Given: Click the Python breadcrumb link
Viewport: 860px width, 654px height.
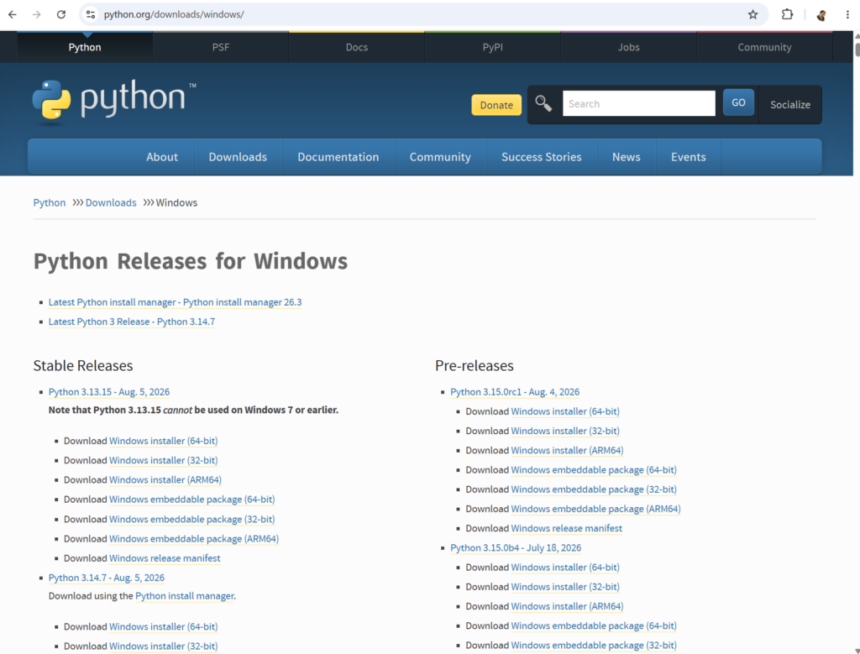Looking at the screenshot, I should [50, 203].
